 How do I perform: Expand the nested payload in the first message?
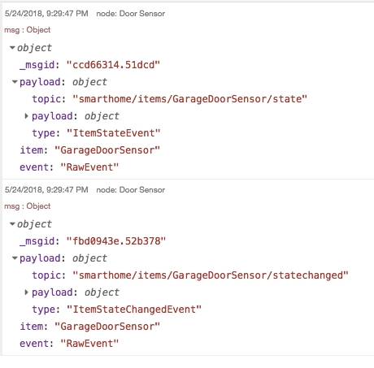(26, 116)
